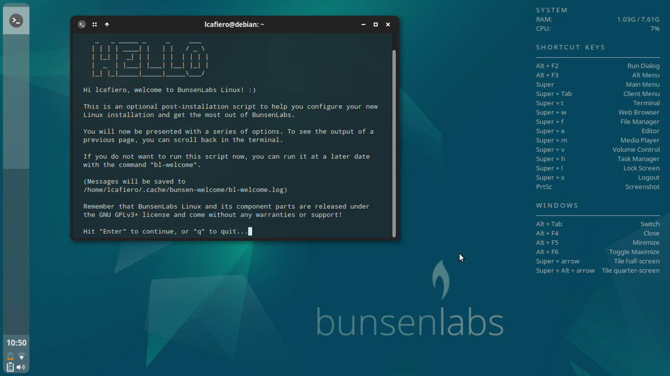This screenshot has height=376, width=670.
Task: Click the 'File Manager' shortcut entry
Action: [640, 122]
